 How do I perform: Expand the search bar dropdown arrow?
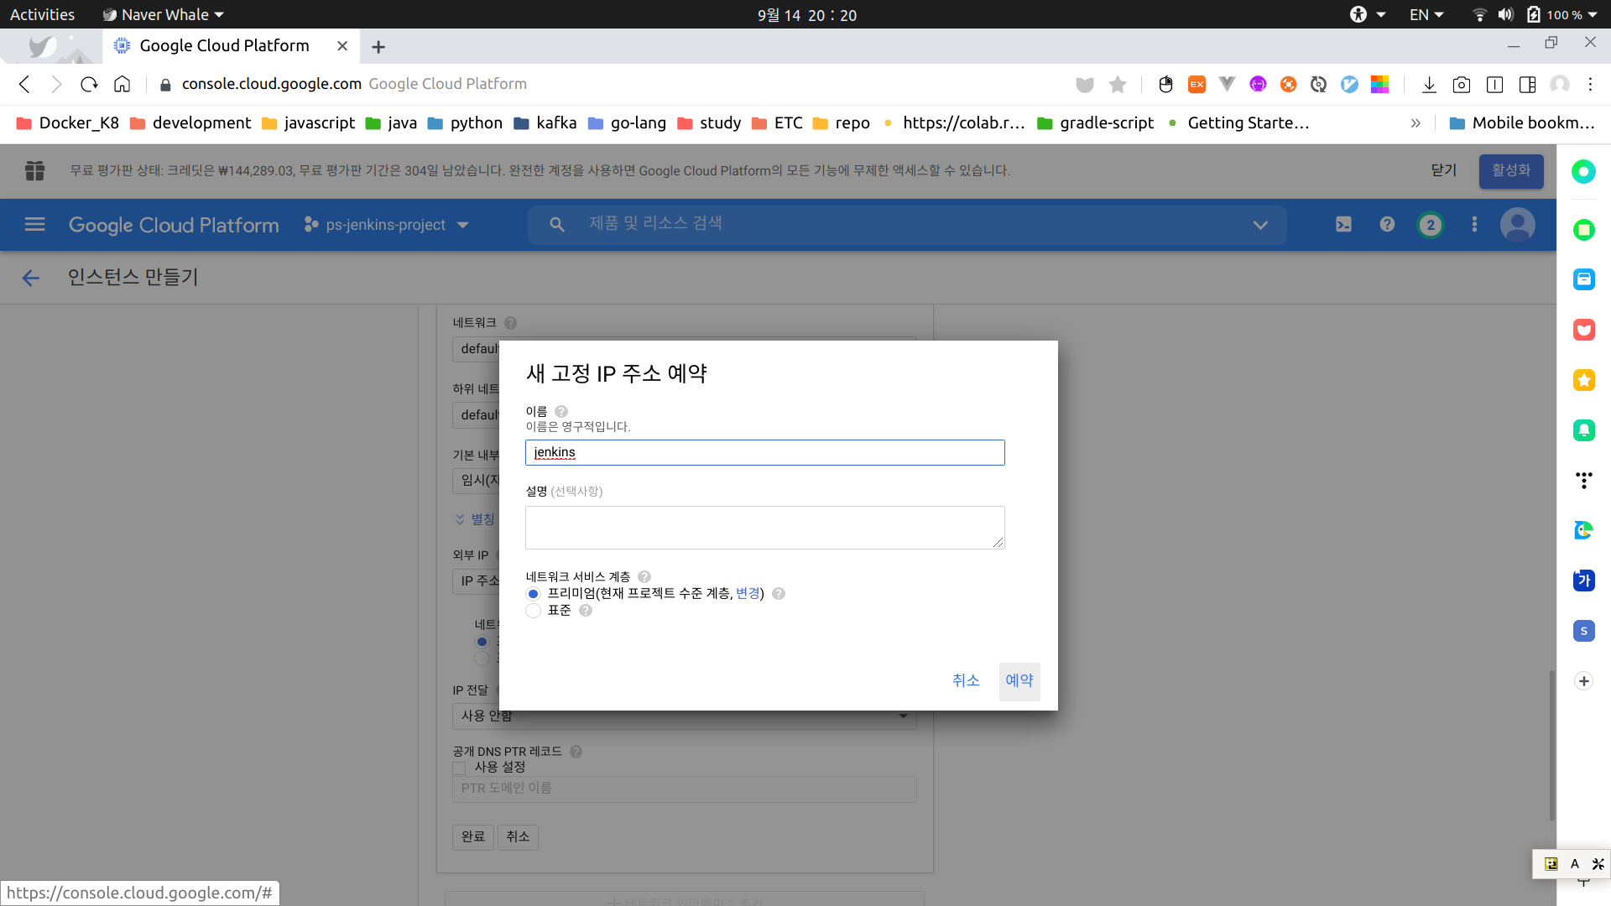(1259, 225)
